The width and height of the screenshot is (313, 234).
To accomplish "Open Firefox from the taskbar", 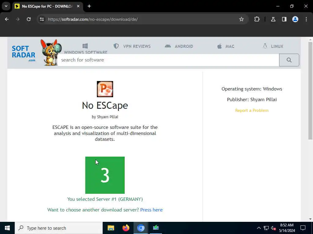I will (x=126, y=228).
